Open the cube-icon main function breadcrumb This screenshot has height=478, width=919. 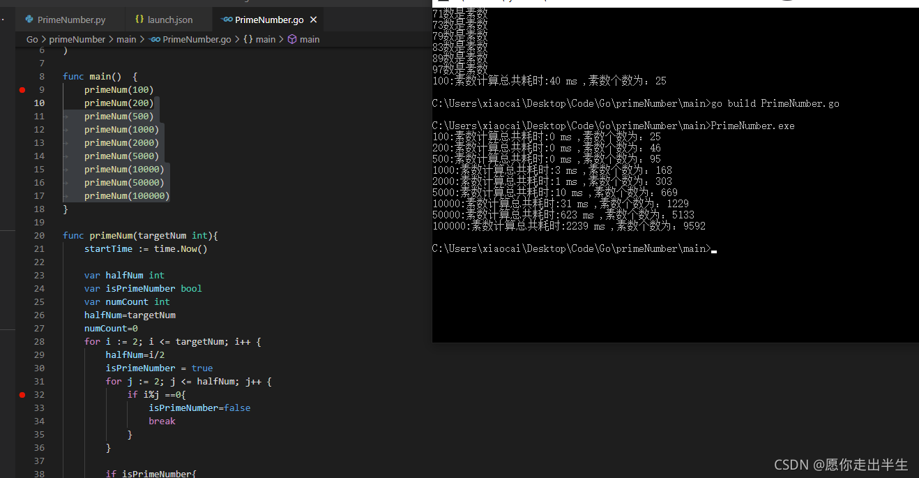coord(304,39)
